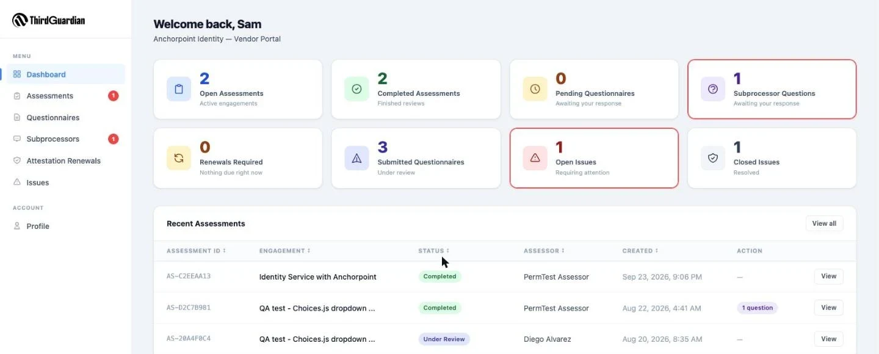Image resolution: width=879 pixels, height=354 pixels.
Task: Click the Subprocessors icon in sidebar
Action: tap(17, 139)
